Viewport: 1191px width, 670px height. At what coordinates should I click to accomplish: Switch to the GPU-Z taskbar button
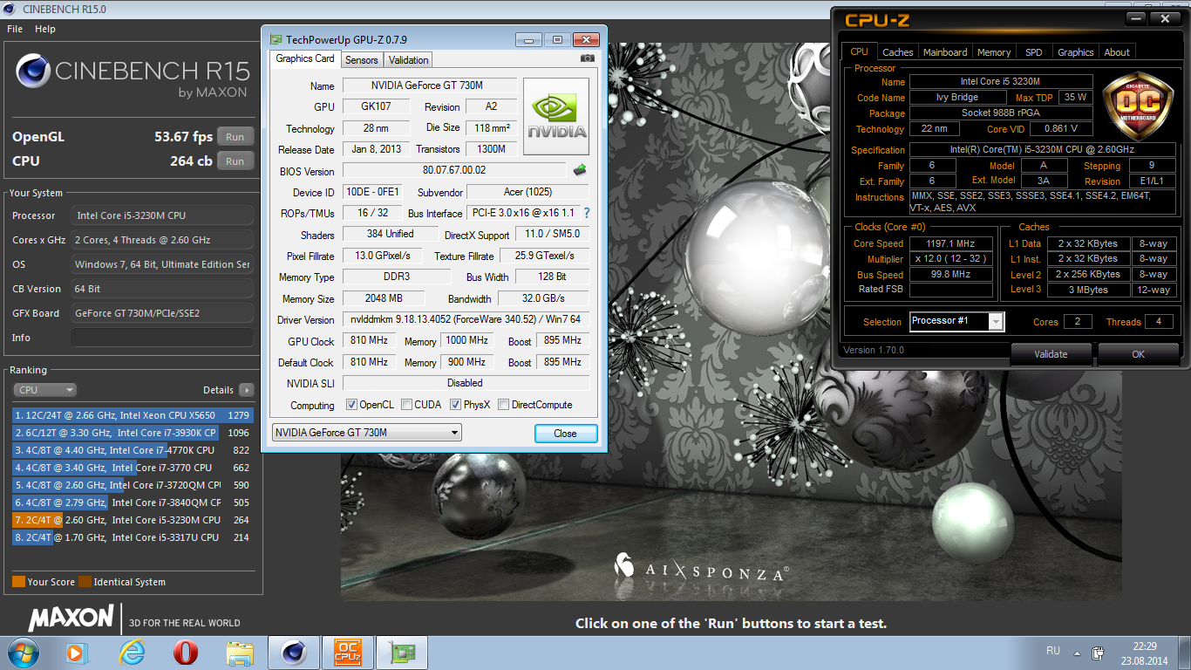coord(402,653)
